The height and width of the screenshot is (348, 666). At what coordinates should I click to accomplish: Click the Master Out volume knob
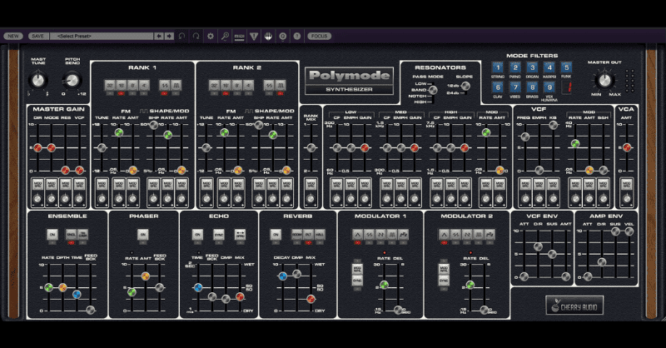(604, 80)
